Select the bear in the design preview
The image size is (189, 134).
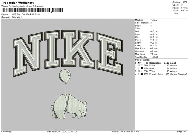(x=69, y=107)
